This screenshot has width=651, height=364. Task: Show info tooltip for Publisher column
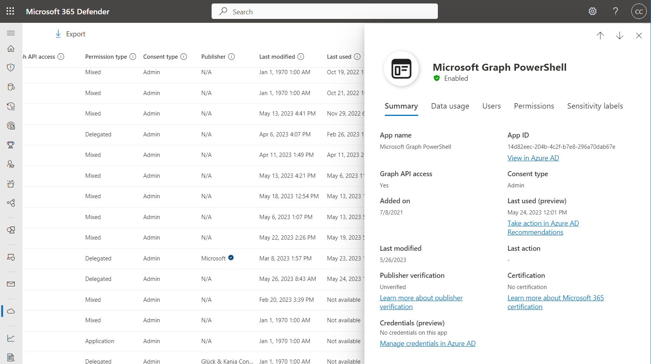point(231,56)
